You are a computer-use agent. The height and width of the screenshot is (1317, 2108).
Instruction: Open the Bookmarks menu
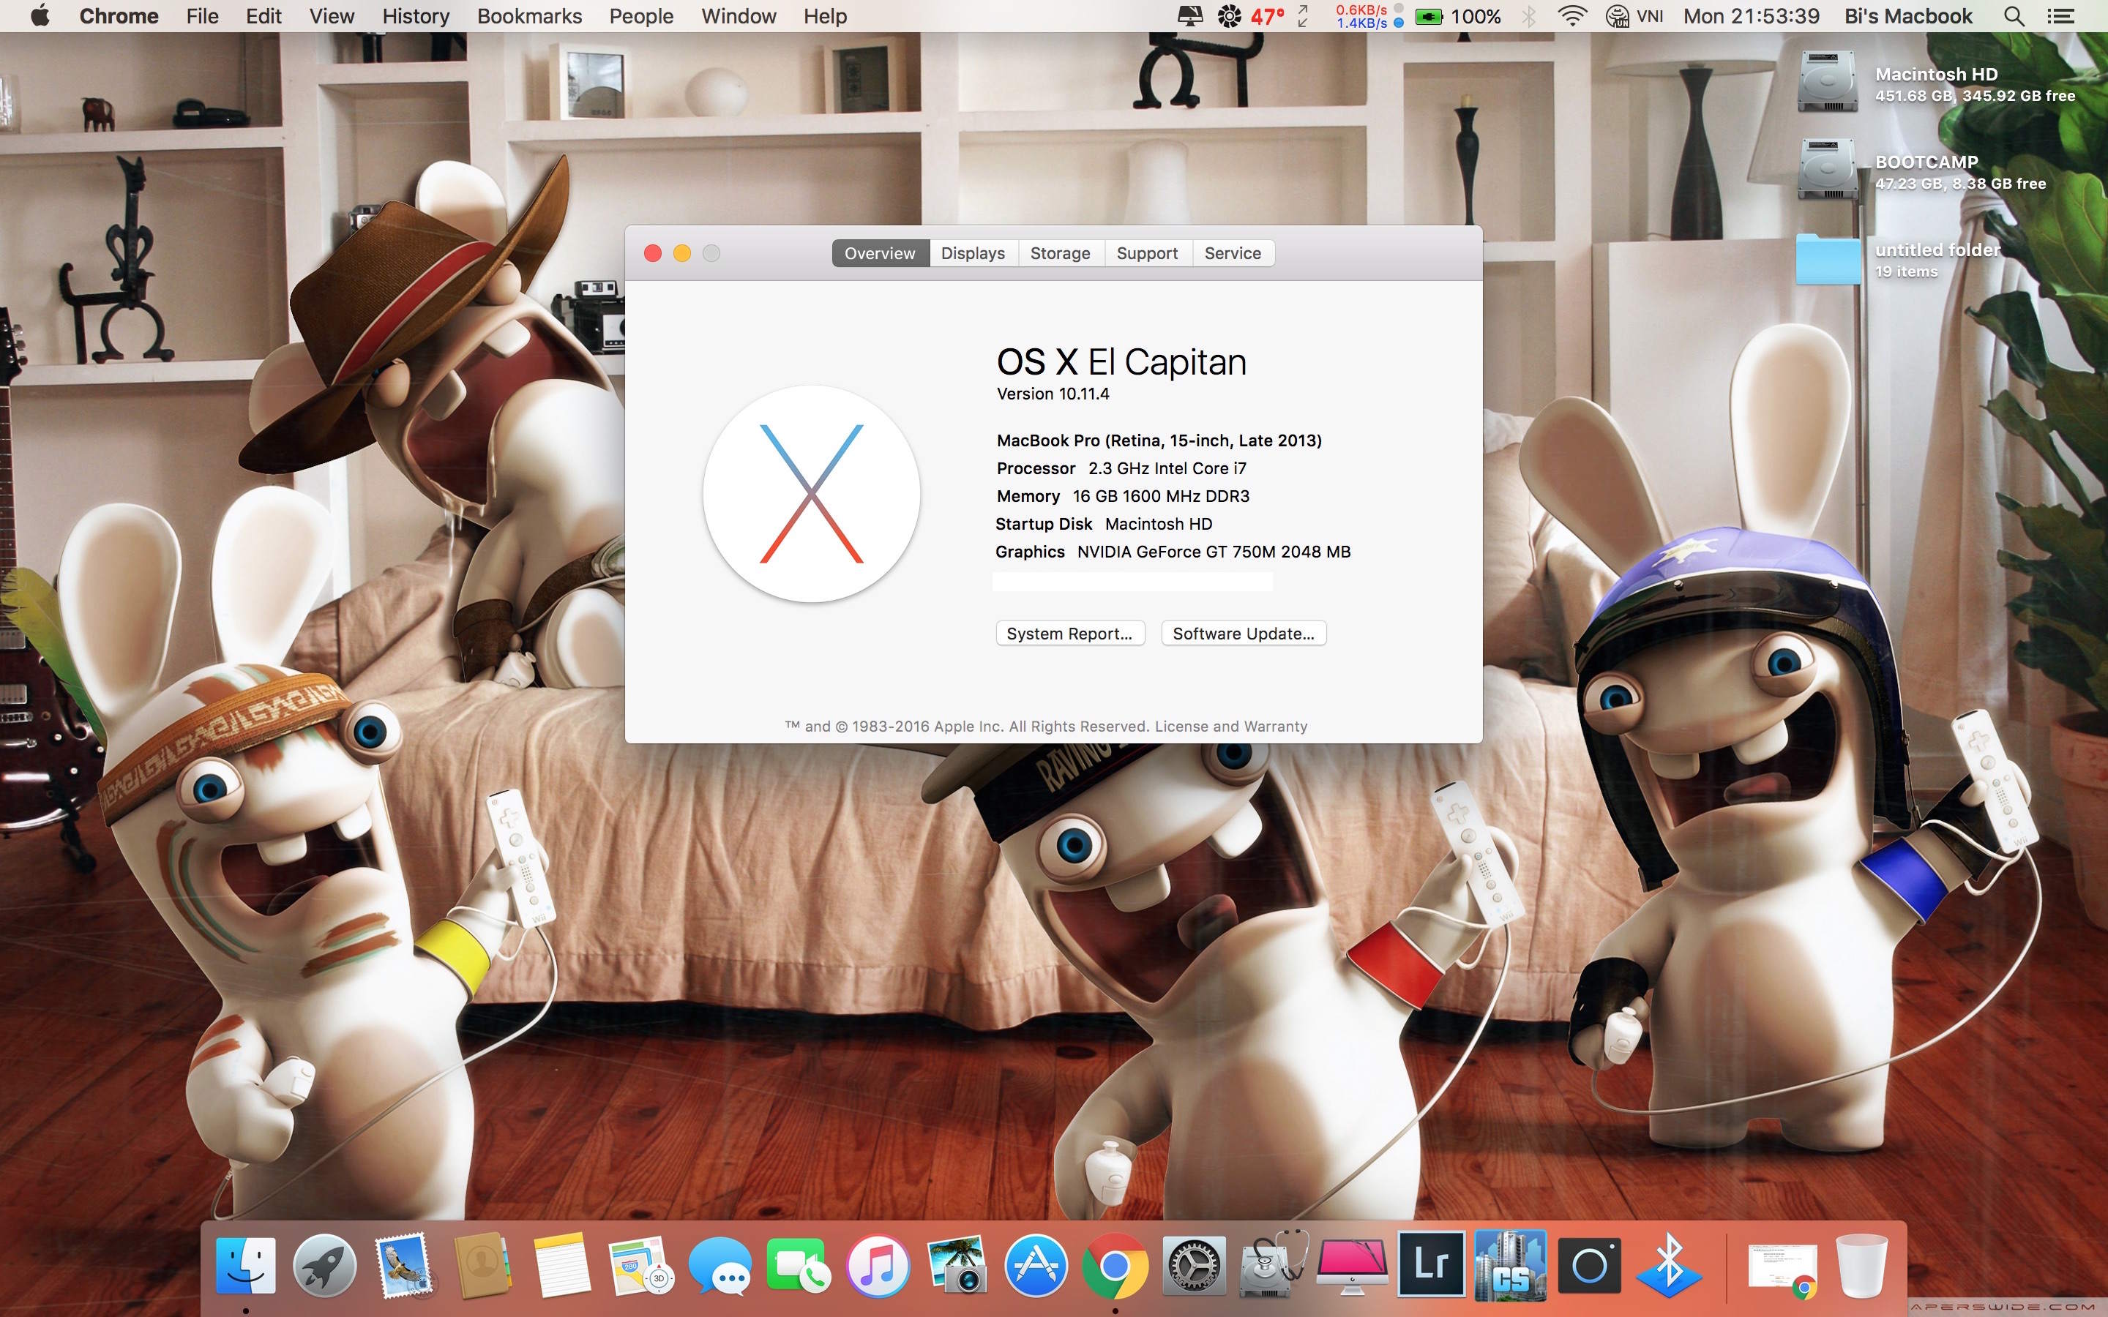[528, 17]
